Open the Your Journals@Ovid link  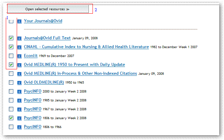click(x=43, y=21)
